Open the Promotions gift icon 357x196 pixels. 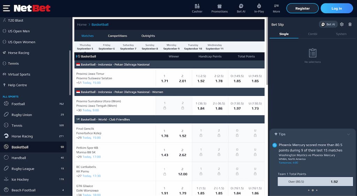coord(220,8)
